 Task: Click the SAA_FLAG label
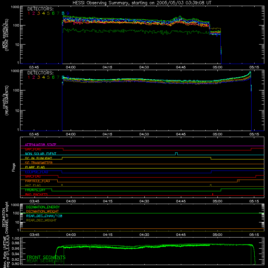point(33,176)
